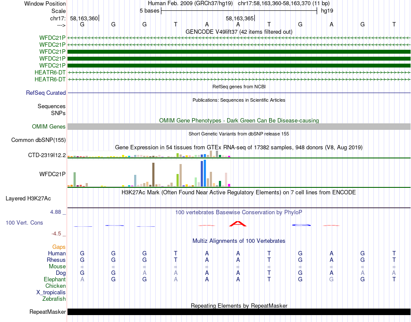
Task: Click the RefSeq Curated blue intron line
Action: pos(239,93)
